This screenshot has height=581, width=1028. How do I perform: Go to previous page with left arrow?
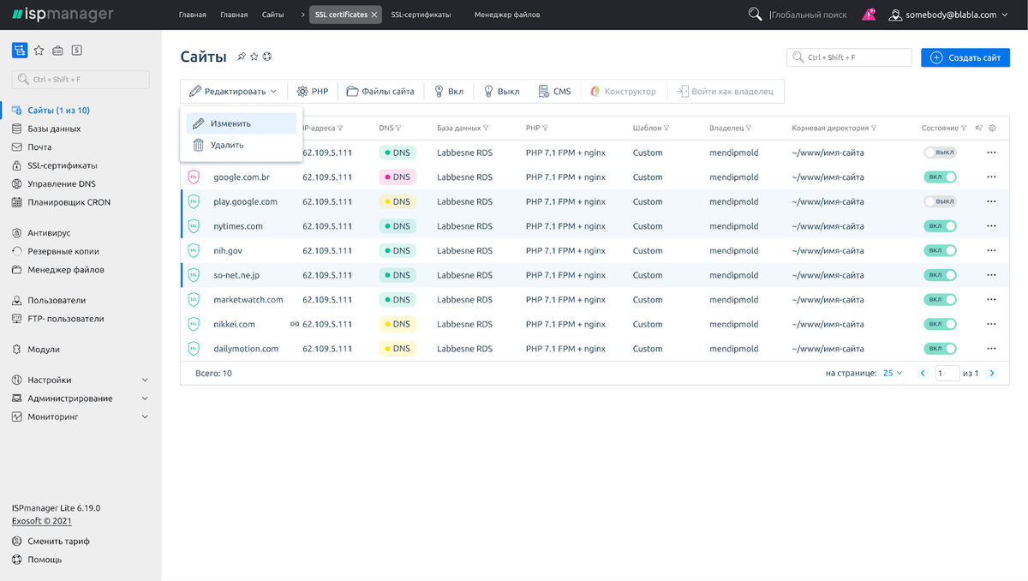coord(923,374)
